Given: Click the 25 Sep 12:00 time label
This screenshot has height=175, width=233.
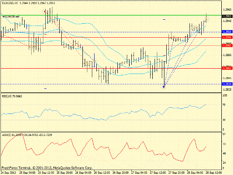Looking at the screenshot, I should point(46,172).
